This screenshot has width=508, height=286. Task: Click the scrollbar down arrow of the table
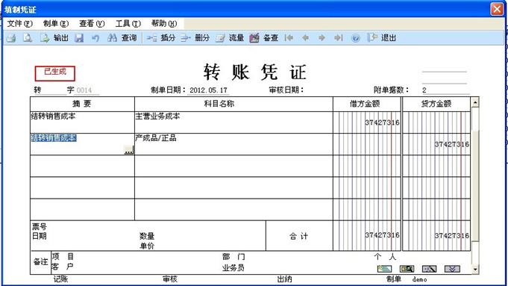pos(475,270)
